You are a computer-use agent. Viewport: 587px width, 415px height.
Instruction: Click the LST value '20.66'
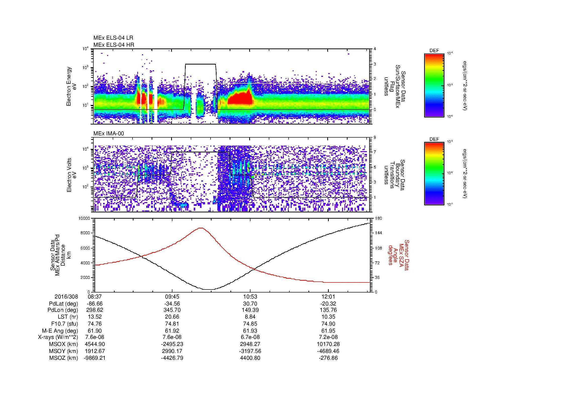(x=172, y=317)
